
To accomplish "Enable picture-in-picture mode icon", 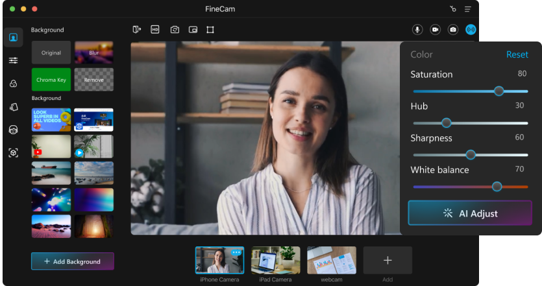I will click(x=193, y=29).
